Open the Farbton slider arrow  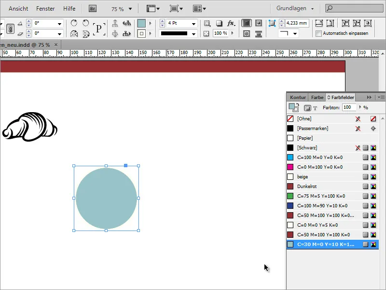coord(360,107)
